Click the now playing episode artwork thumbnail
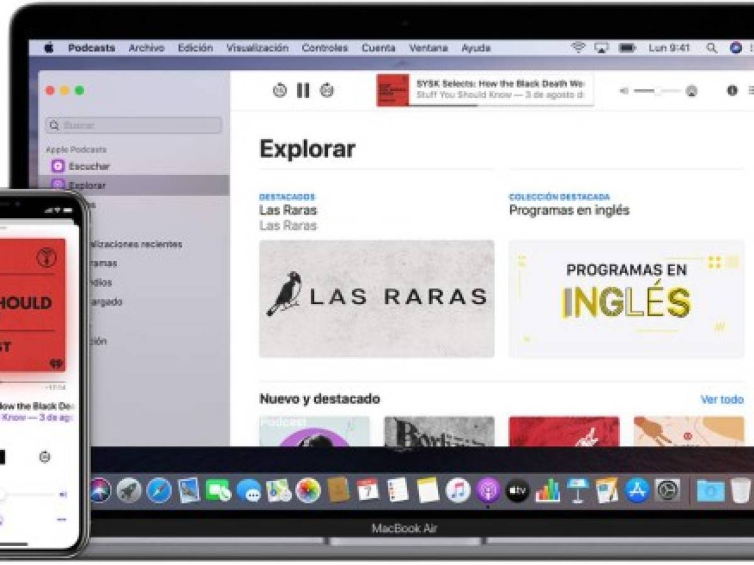 coord(393,90)
